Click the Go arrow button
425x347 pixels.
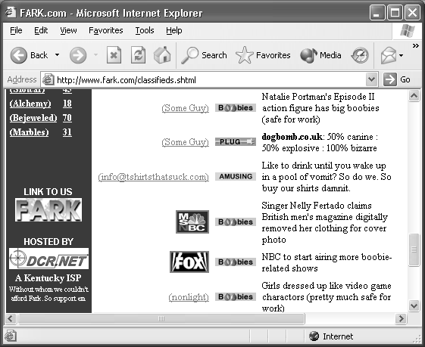397,79
